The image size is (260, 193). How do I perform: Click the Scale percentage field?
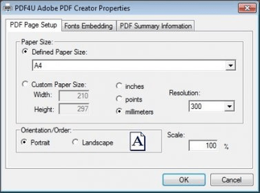pyautogui.click(x=203, y=145)
